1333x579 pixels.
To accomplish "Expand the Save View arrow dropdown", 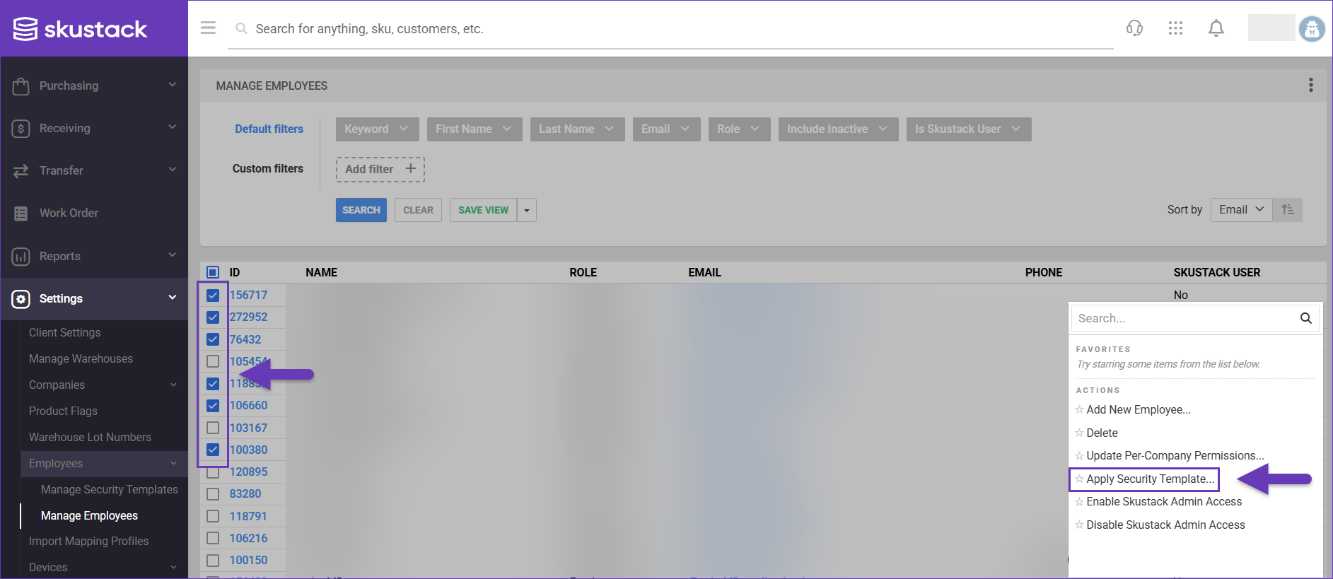I will (527, 210).
